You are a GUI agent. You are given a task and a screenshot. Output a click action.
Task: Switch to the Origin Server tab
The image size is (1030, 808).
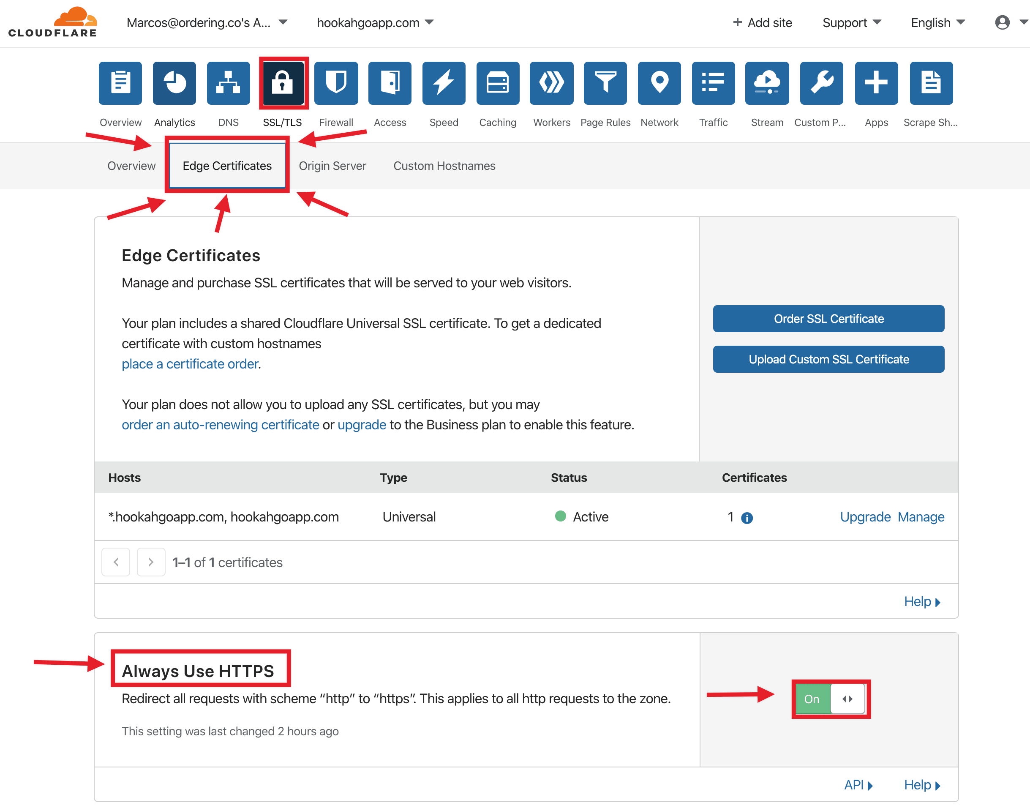tap(332, 166)
